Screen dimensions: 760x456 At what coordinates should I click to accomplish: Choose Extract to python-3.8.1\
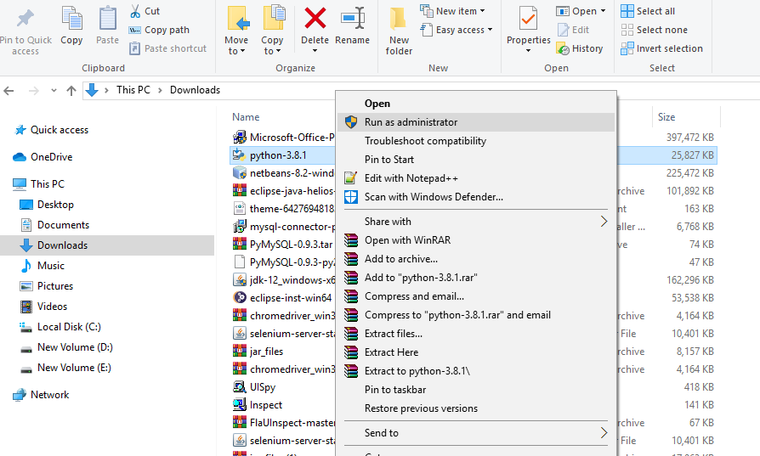[x=475, y=371]
